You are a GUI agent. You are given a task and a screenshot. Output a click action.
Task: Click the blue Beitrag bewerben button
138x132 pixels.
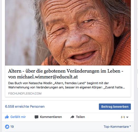(x=115, y=107)
